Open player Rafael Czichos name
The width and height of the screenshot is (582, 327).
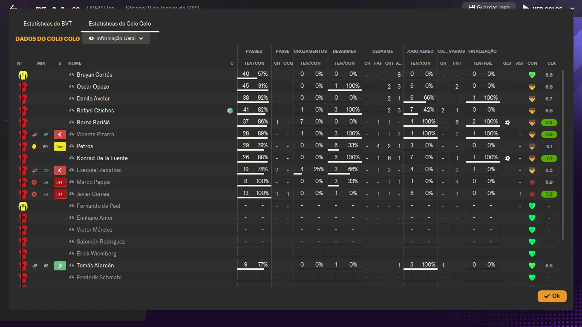pos(95,111)
